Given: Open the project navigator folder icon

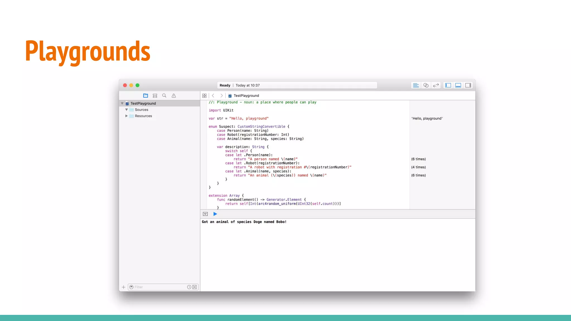Looking at the screenshot, I should tap(146, 96).
